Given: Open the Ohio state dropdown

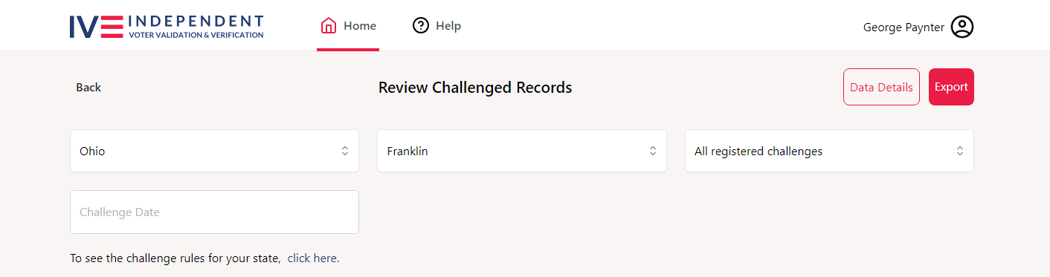Looking at the screenshot, I should [214, 151].
